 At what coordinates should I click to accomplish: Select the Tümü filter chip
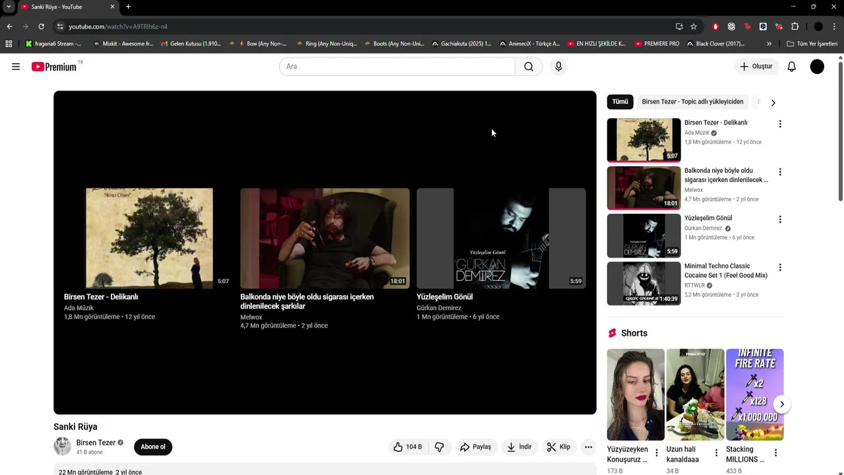pos(620,102)
